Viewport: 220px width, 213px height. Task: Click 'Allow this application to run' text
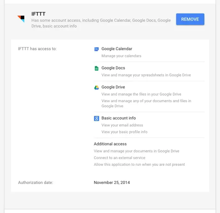click(139, 164)
